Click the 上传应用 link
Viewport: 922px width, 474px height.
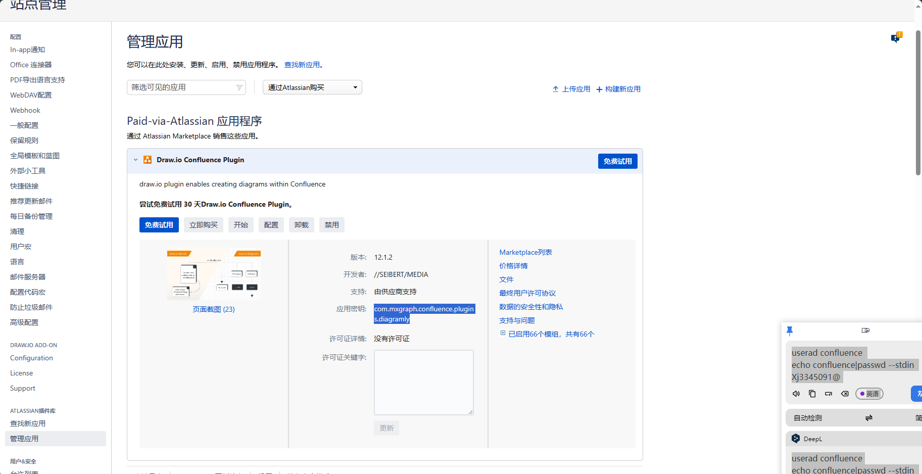(576, 89)
